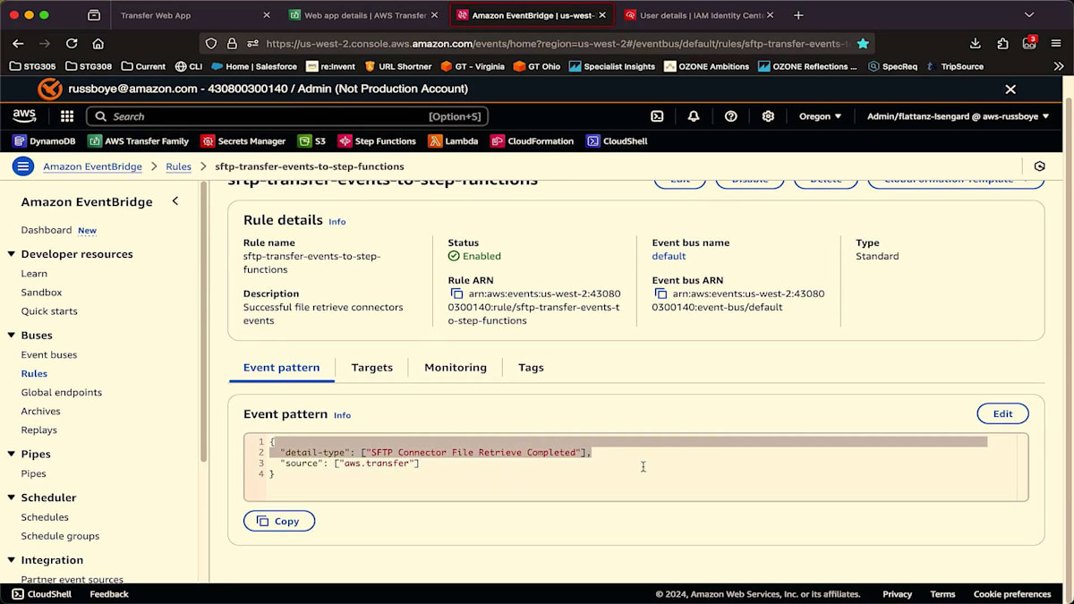Dismiss the russboye account banner
The height and width of the screenshot is (604, 1074).
click(1010, 89)
